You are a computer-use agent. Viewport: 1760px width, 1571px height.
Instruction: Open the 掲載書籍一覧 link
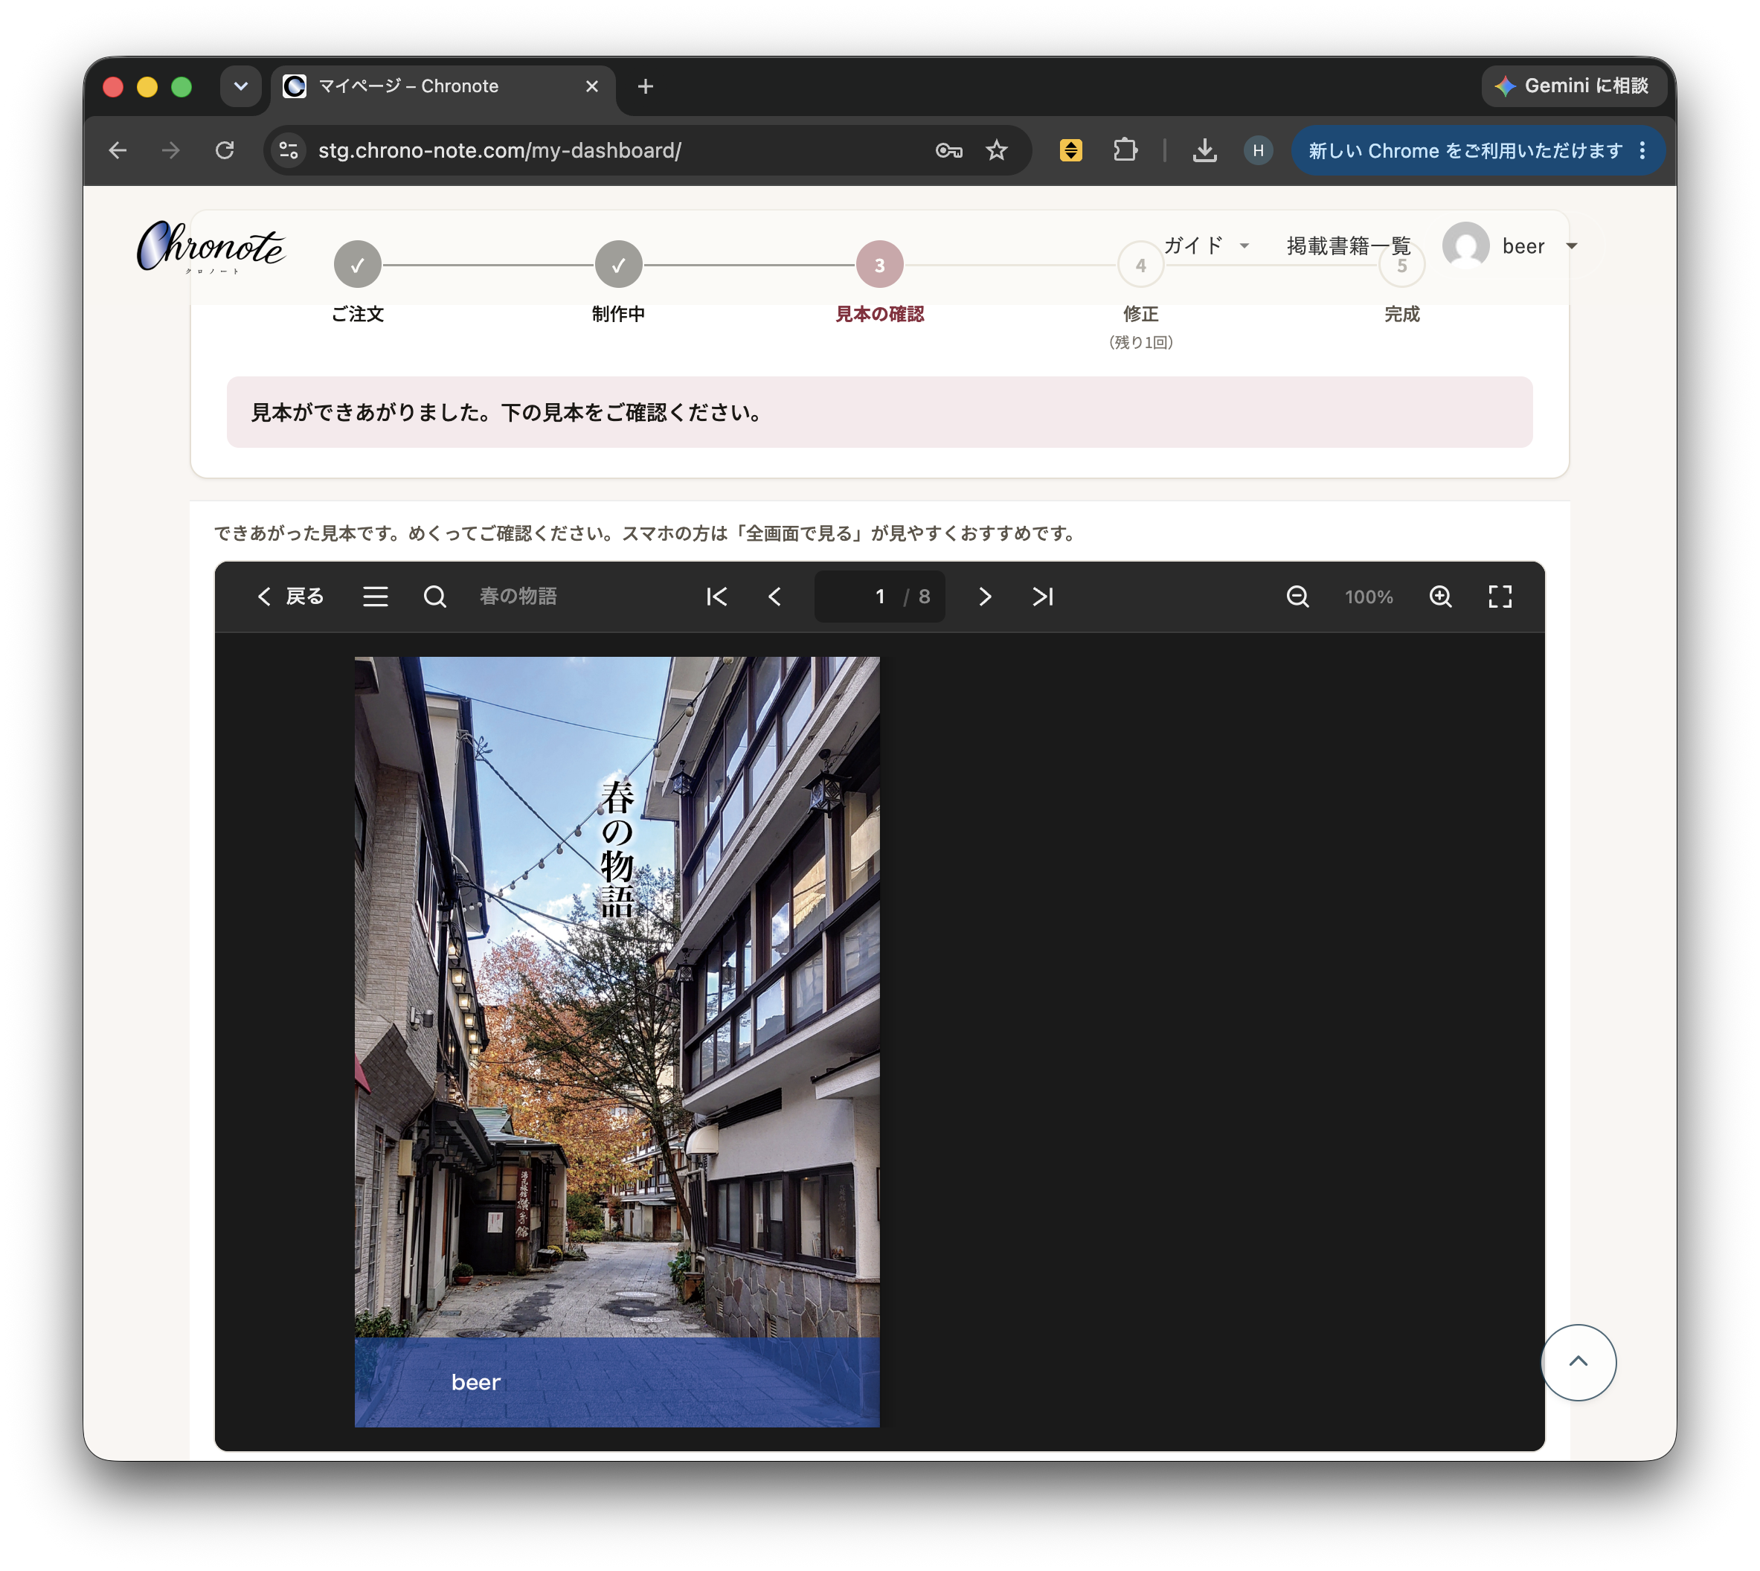tap(1349, 246)
